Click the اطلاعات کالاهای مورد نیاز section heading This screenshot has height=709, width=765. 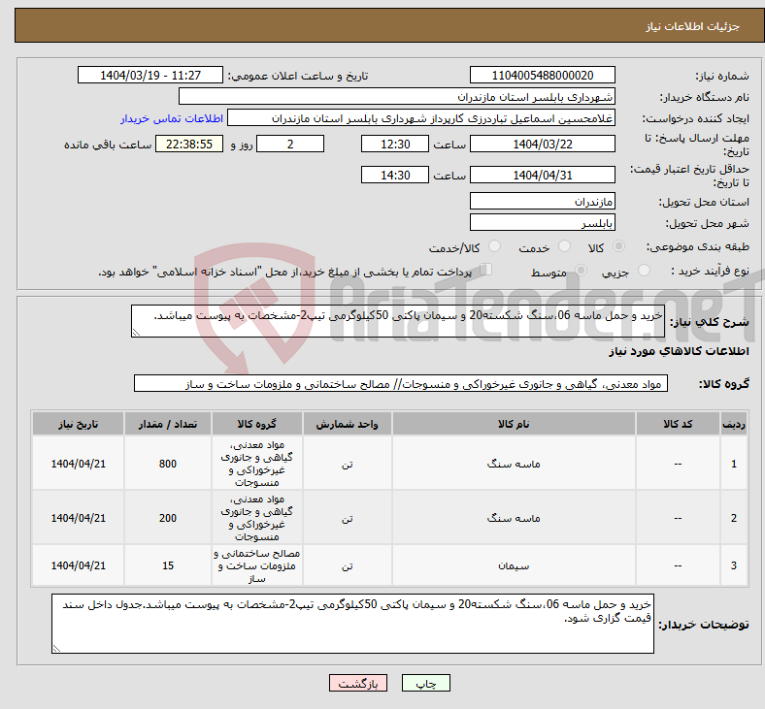(679, 351)
